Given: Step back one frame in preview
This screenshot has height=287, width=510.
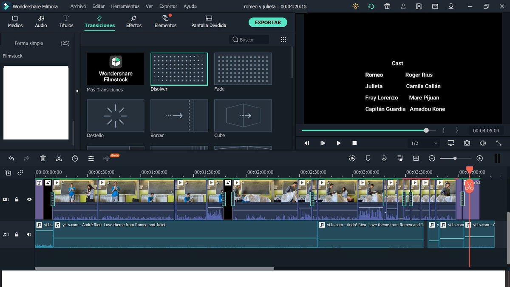Looking at the screenshot, I should coord(307,143).
